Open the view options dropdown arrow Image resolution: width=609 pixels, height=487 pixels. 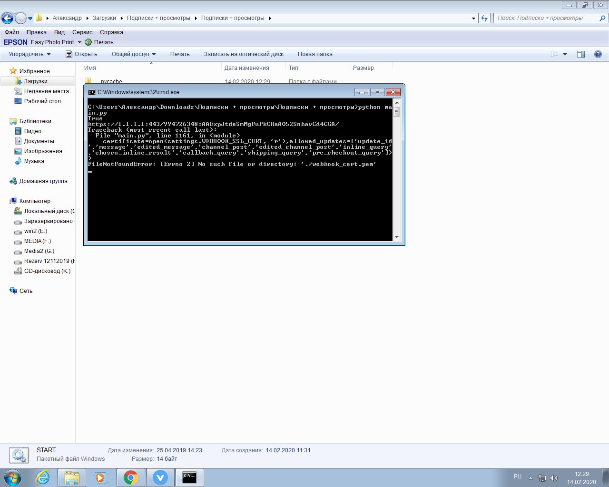565,54
